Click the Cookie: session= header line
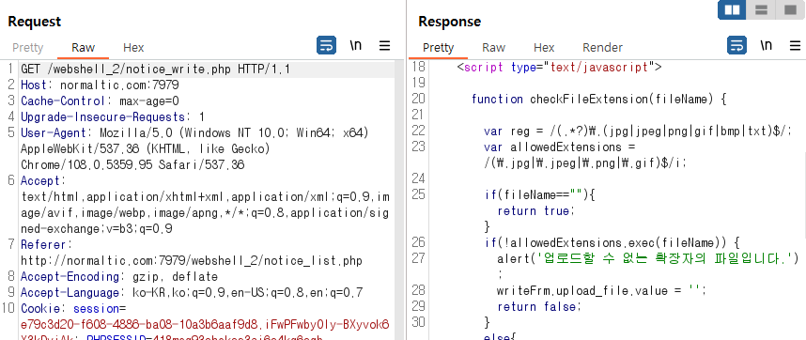The image size is (806, 340). click(73, 309)
